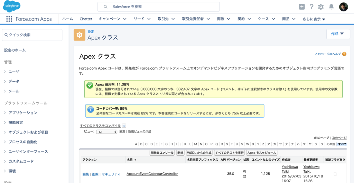Toggle the 追跡フラグあり checkbox for AccountEventCalendarController
The width and height of the screenshot is (354, 183).
(x=335, y=174)
